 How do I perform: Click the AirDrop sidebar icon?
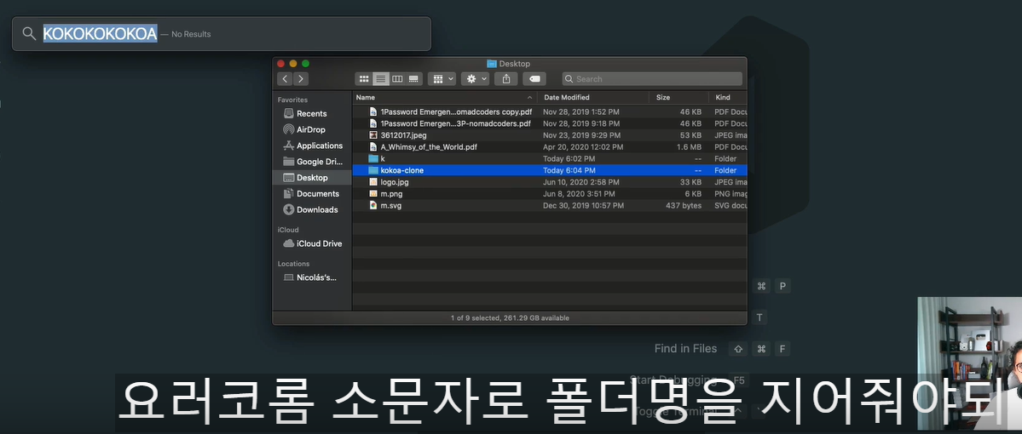(x=288, y=129)
